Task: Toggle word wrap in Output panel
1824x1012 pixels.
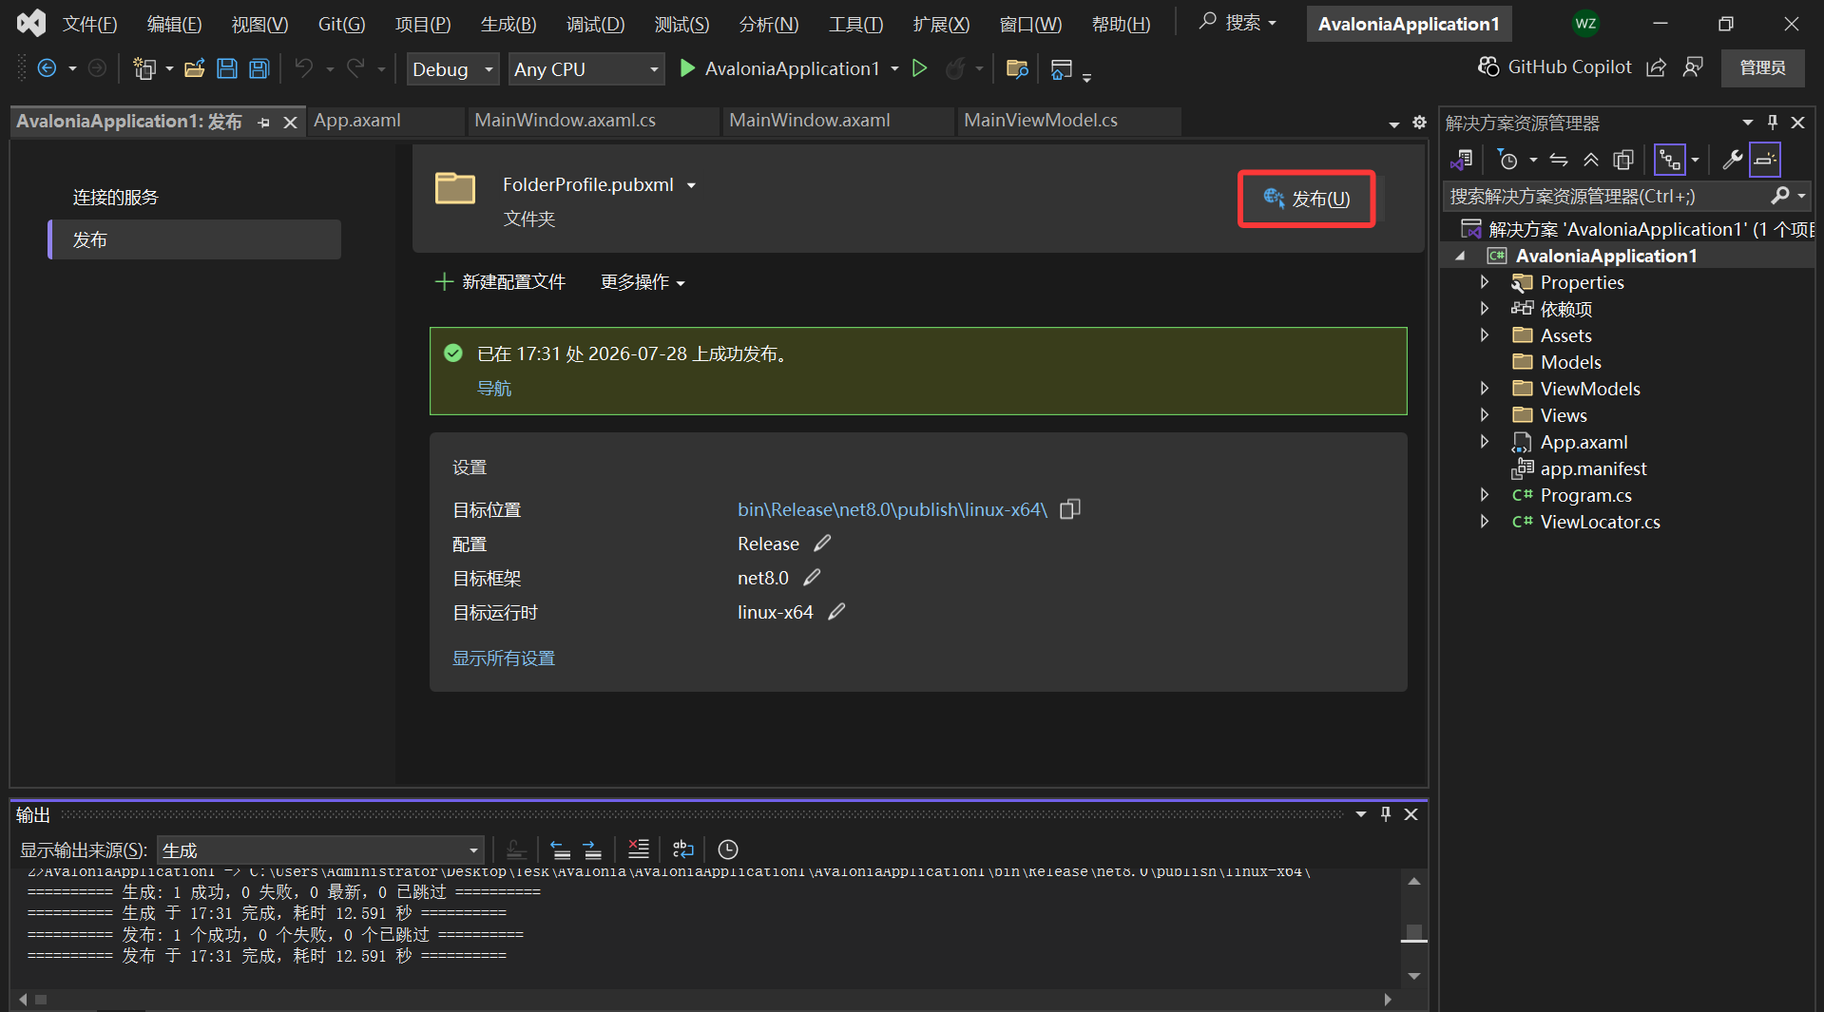Action: [x=683, y=850]
